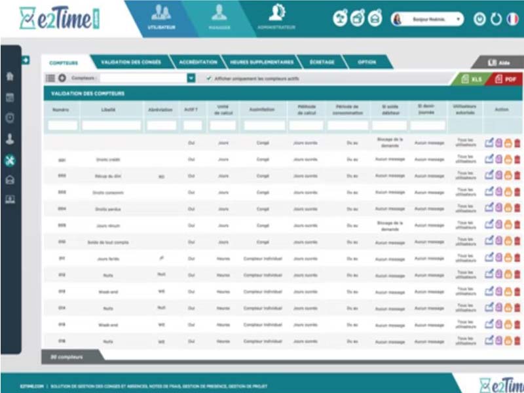524x393 pixels.
Task: Click the Assimilation filter field
Action: (265, 125)
